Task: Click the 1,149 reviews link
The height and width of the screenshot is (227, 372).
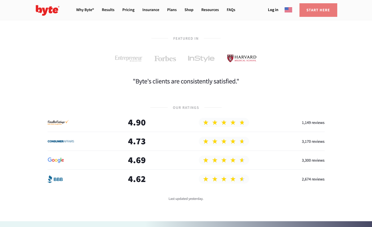Action: 313,122
